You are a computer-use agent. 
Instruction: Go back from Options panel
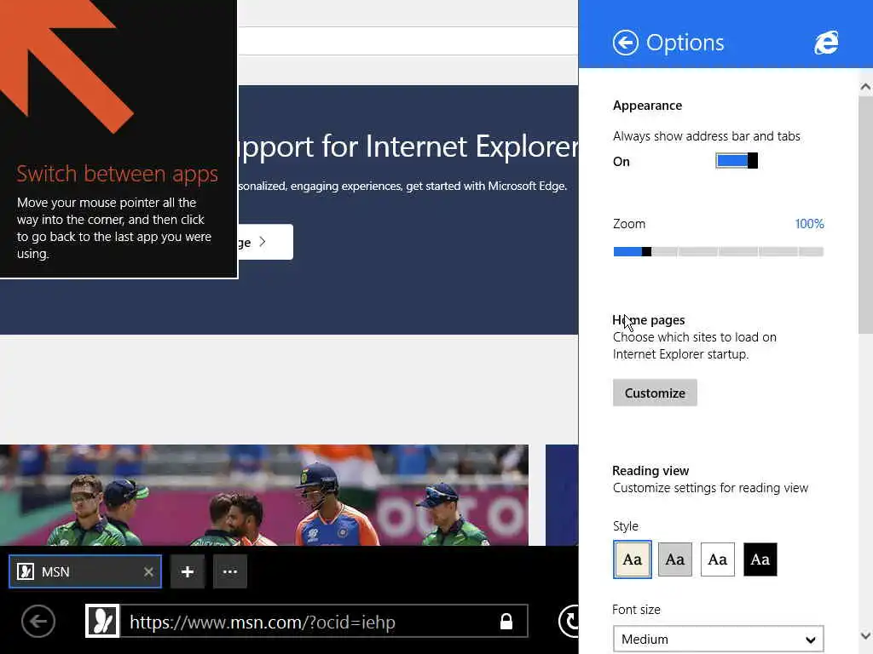[x=625, y=43]
